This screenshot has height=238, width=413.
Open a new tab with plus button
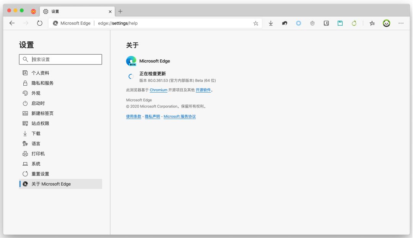(120, 11)
